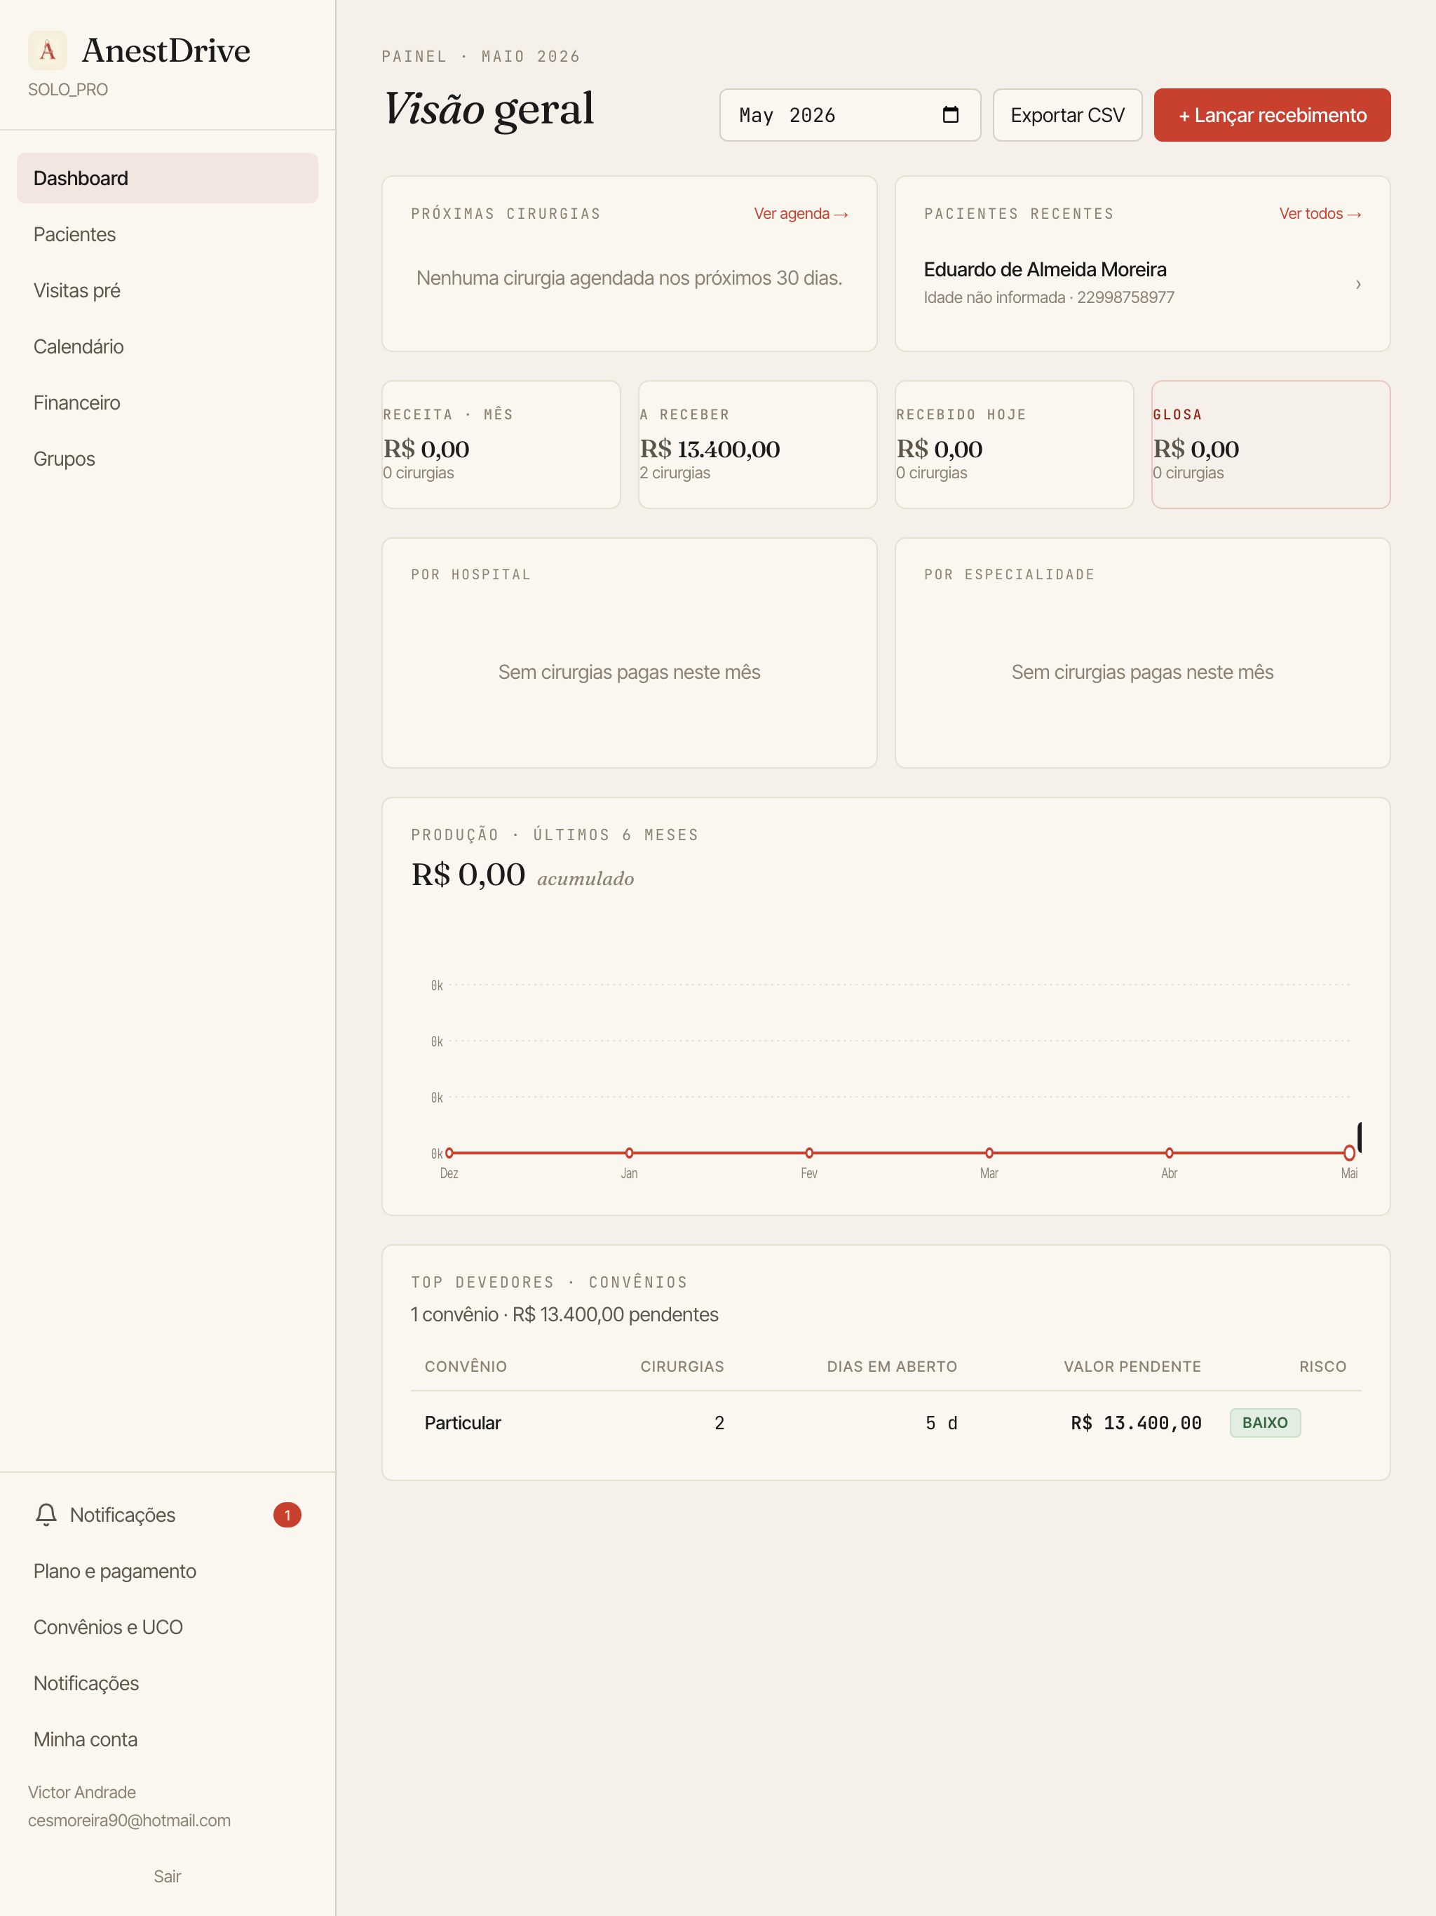Click the SOLO_PRO plan label
Screen dimensions: 1436x1916
coord(67,89)
